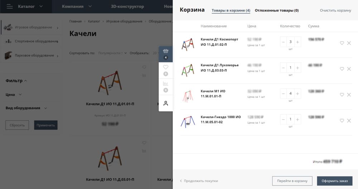Expand the Каталог dropdown
This screenshot has height=189, width=358.
(41, 6)
